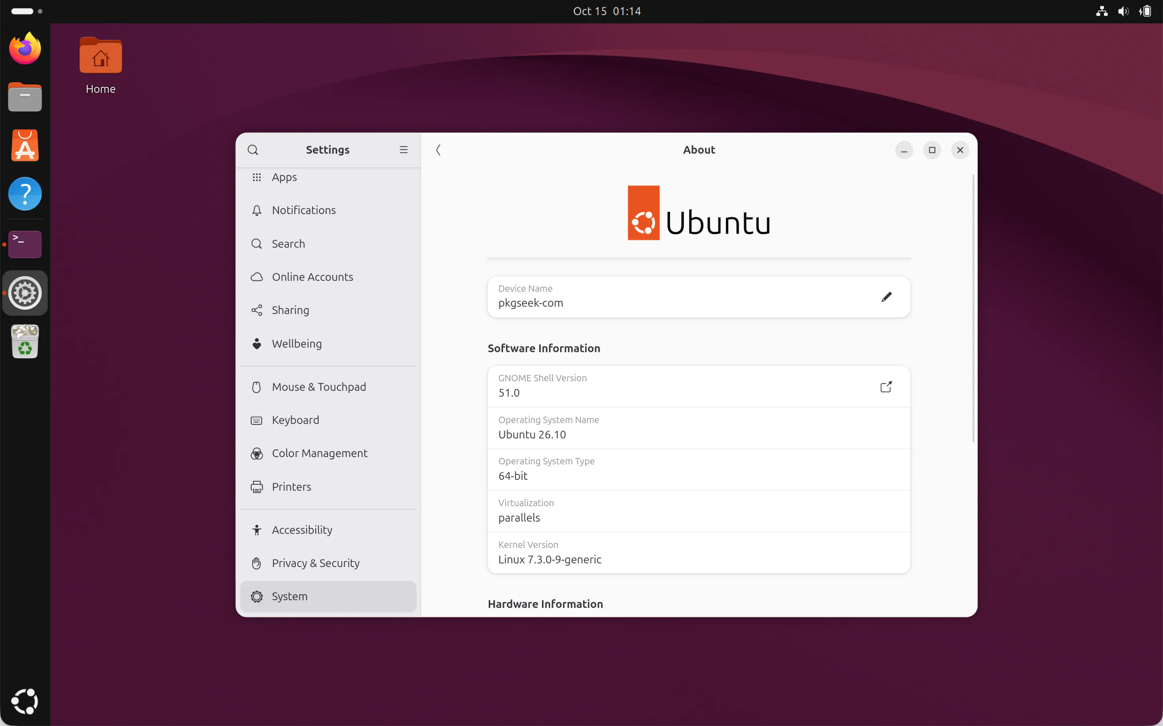
Task: Open the Trash from the dock
Action: 25,341
